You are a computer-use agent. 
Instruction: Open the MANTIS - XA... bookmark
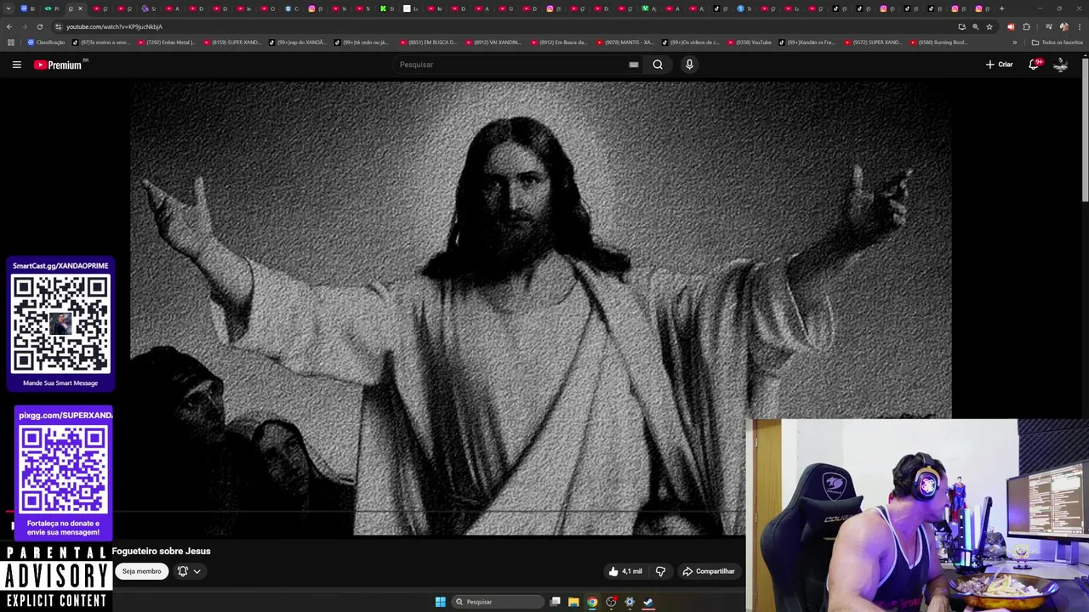624,42
